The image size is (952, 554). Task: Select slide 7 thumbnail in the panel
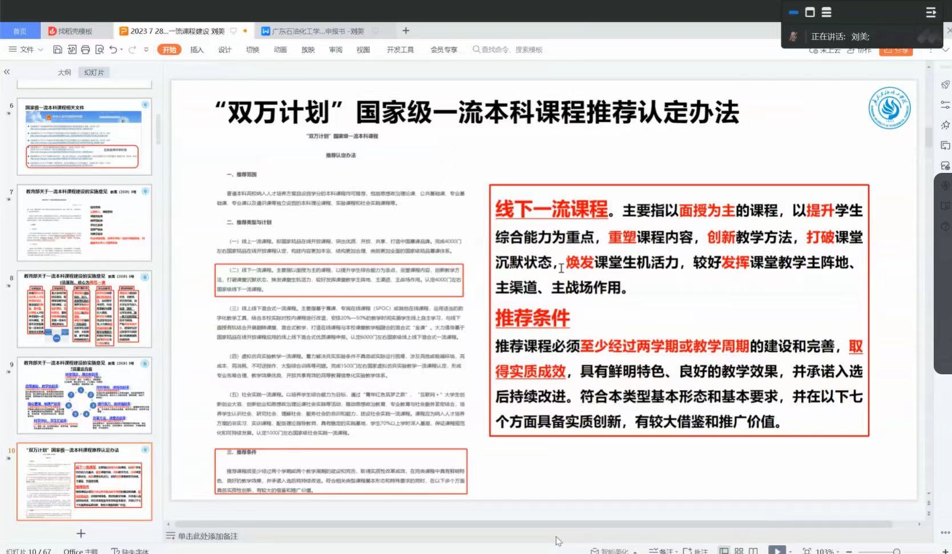[x=84, y=223]
